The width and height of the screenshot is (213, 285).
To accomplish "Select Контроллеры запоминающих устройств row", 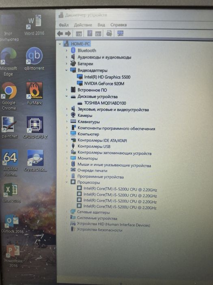I will 114,153.
